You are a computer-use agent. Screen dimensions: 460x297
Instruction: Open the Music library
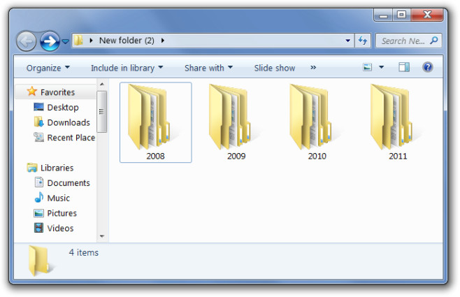click(59, 198)
